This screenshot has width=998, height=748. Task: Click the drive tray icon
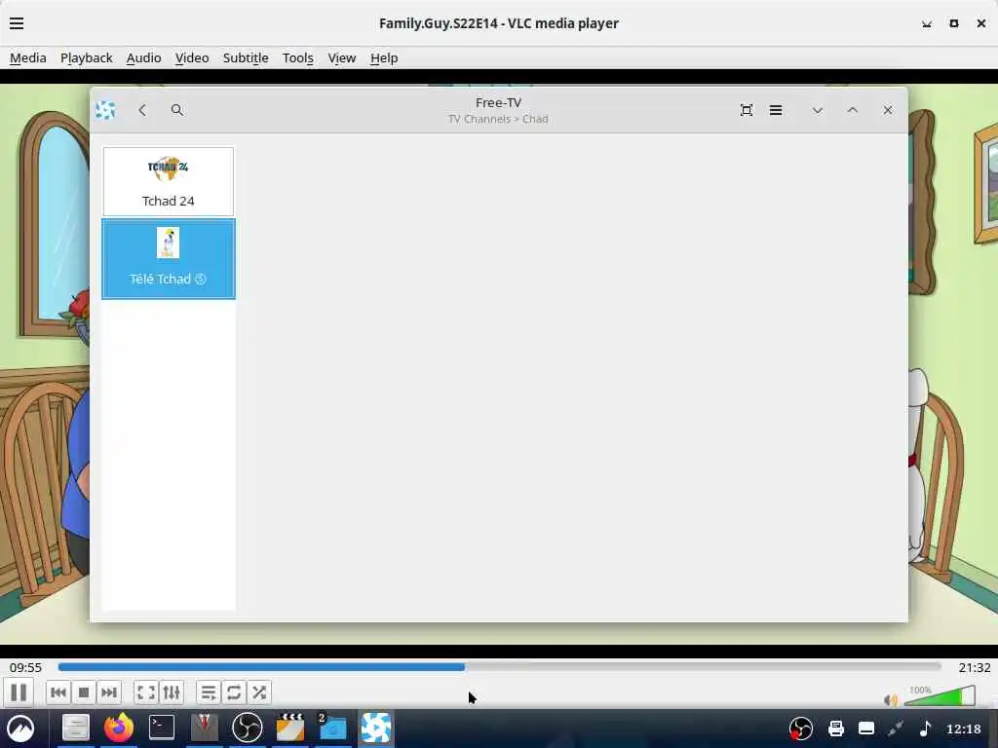tap(866, 729)
